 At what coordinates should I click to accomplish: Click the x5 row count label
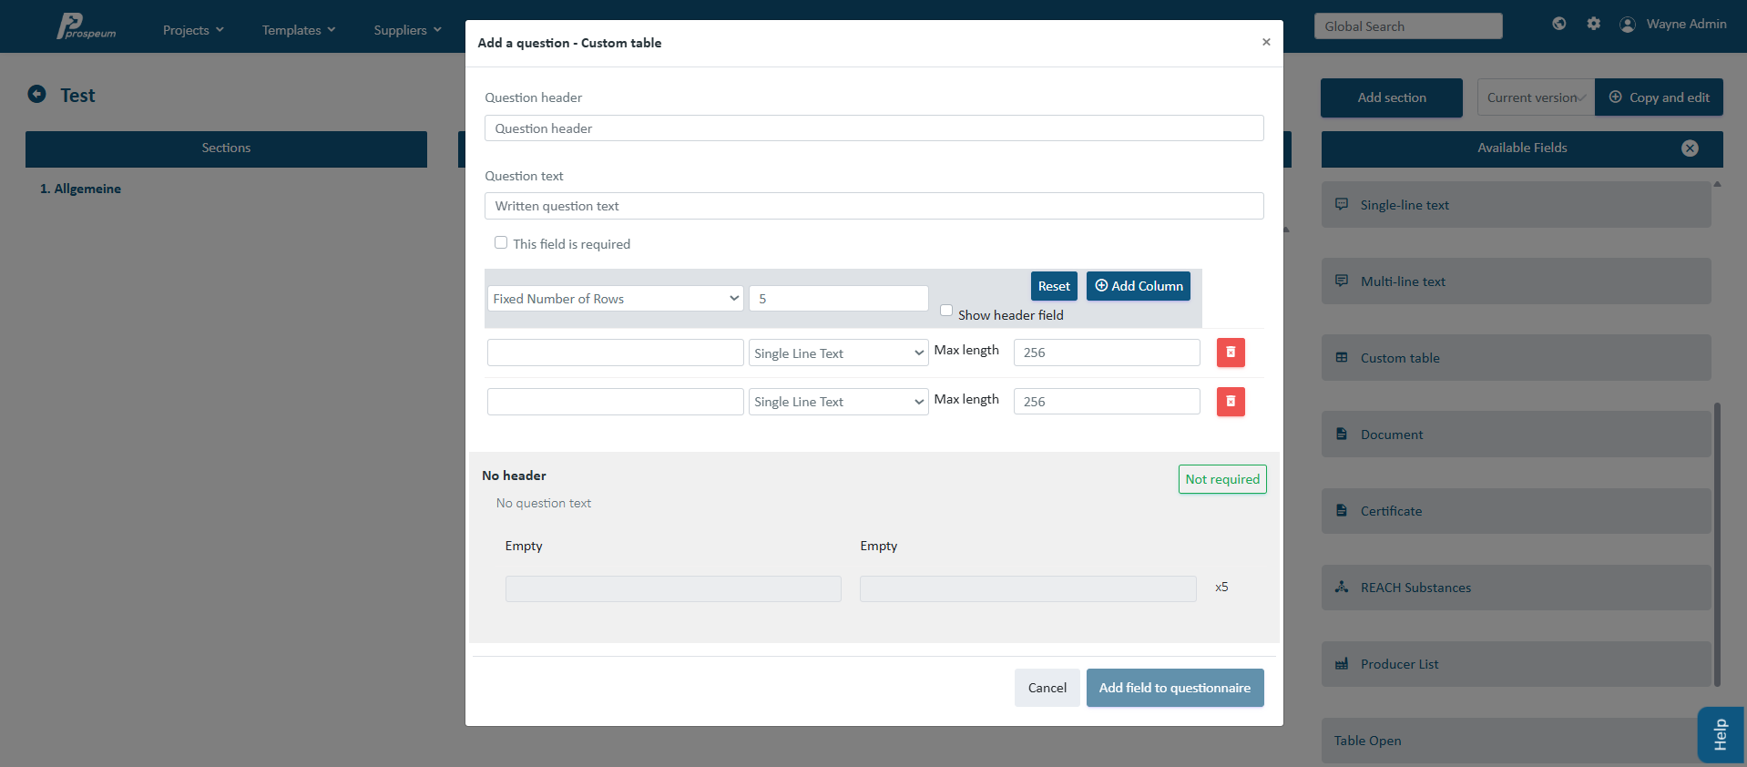(1221, 587)
